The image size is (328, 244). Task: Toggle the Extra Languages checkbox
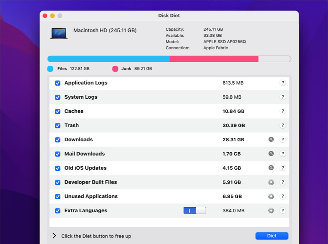58,211
